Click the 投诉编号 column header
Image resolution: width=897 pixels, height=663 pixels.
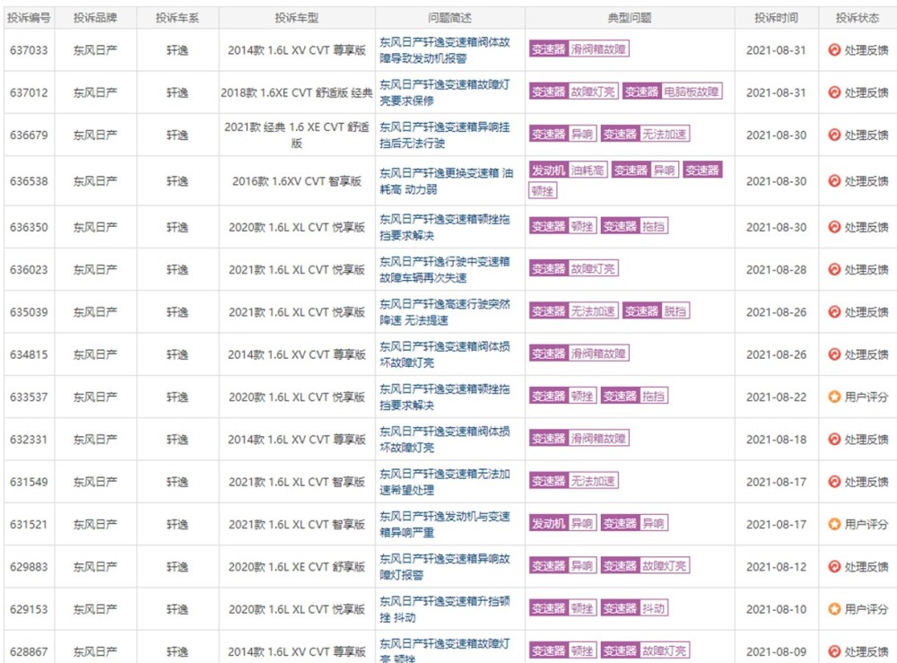29,18
